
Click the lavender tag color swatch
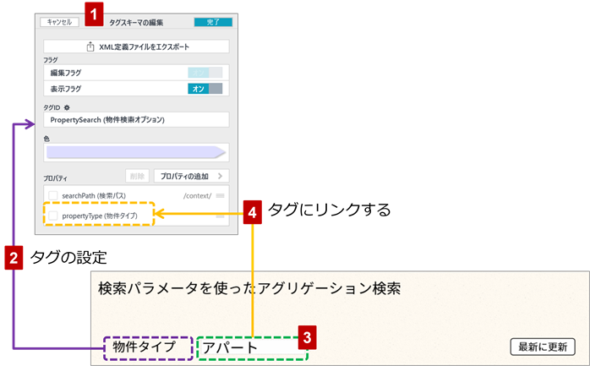coord(136,152)
